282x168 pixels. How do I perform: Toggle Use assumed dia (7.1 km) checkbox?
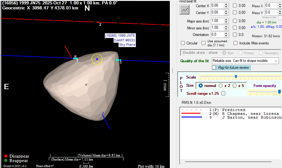(x=203, y=43)
